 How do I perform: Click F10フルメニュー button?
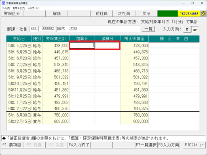194,145
